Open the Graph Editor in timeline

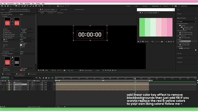[x=52, y=78]
